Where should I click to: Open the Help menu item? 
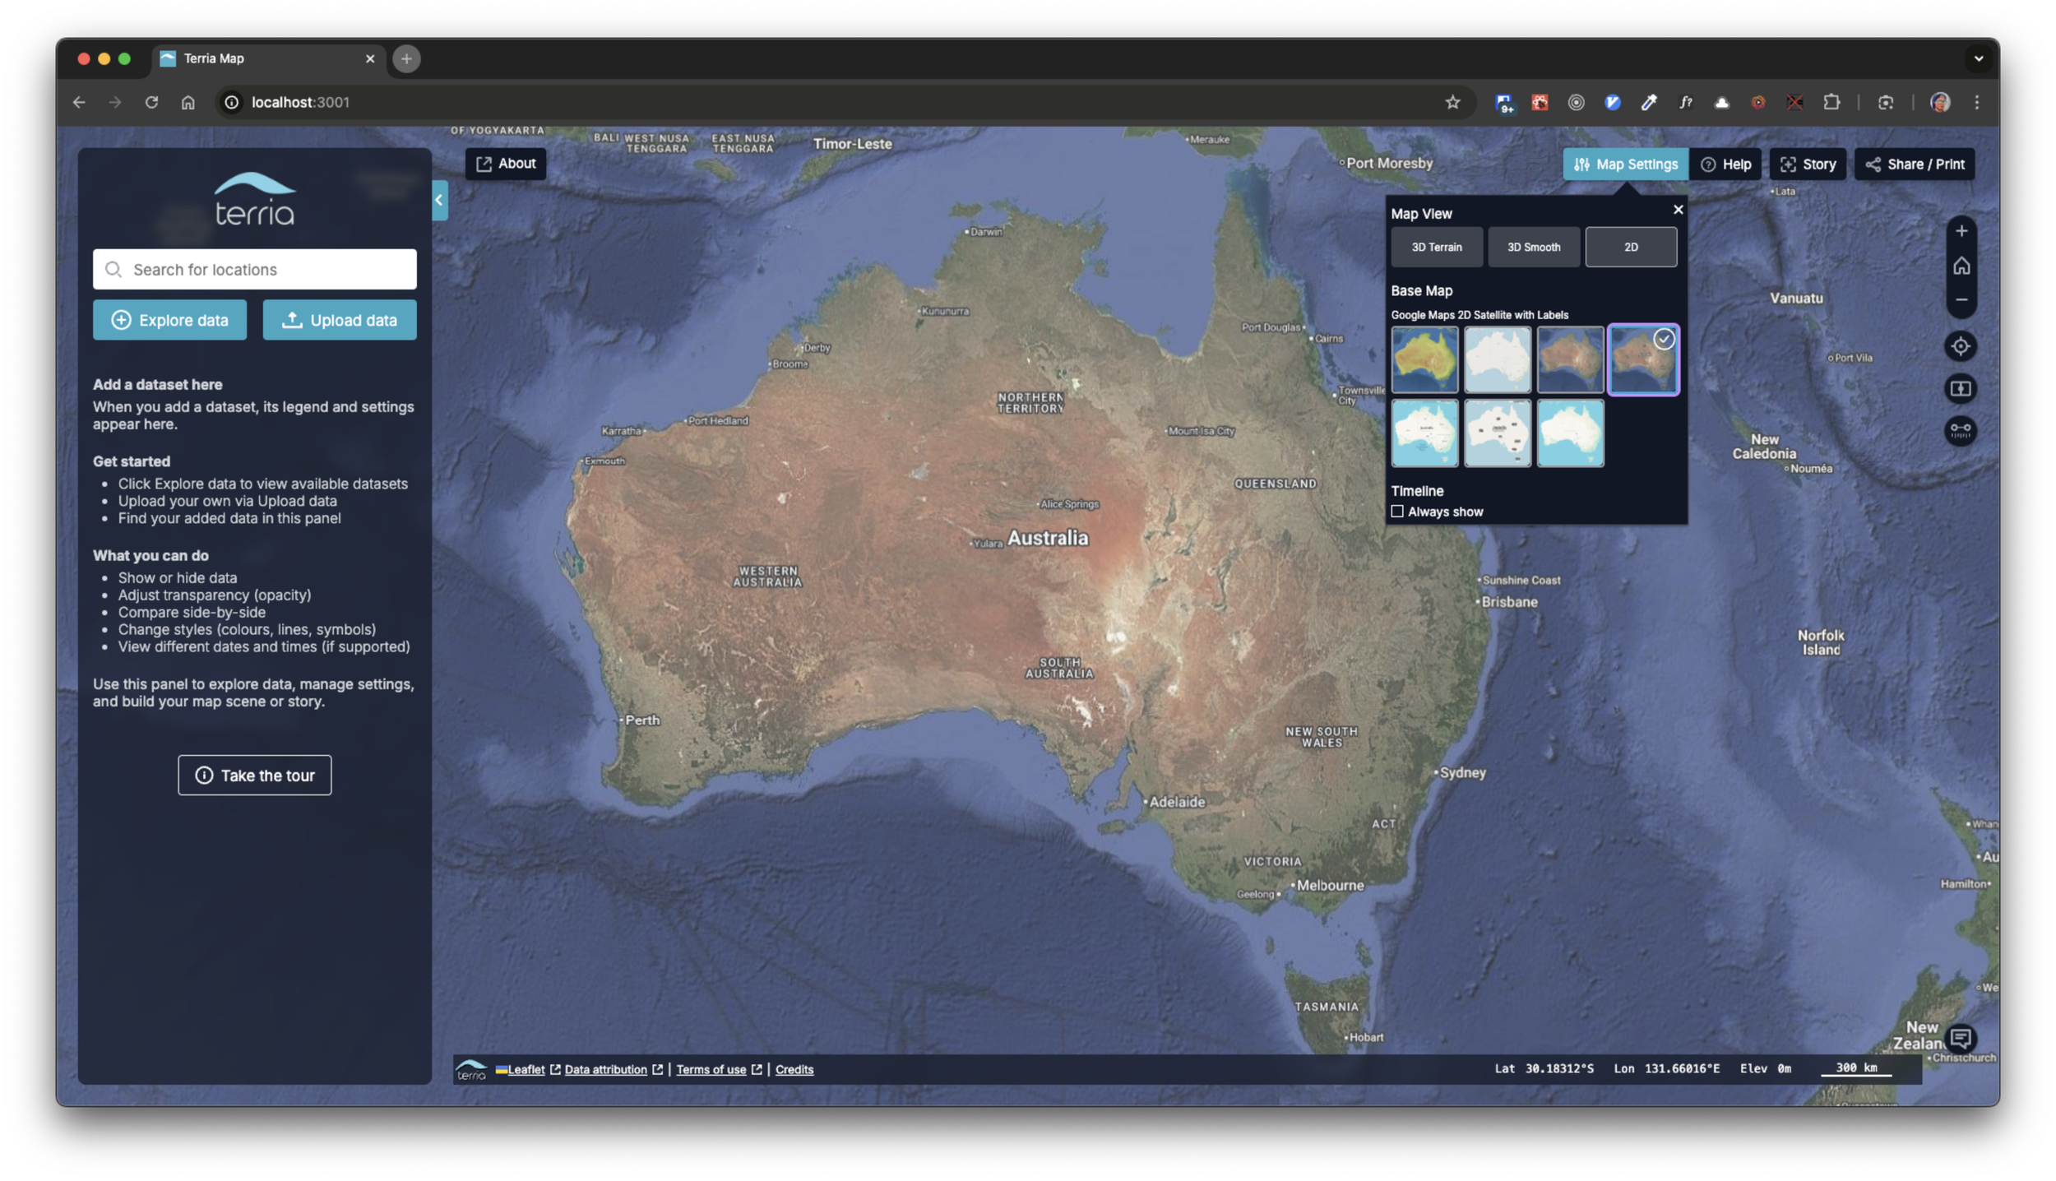coord(1725,164)
